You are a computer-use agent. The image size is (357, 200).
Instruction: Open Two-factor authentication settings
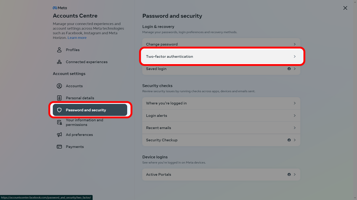coord(221,56)
